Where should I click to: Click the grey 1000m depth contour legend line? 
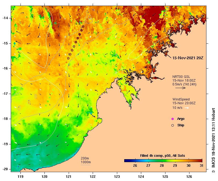85,165
